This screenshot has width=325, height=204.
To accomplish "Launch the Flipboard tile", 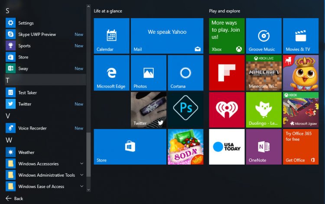I will [x=227, y=73].
